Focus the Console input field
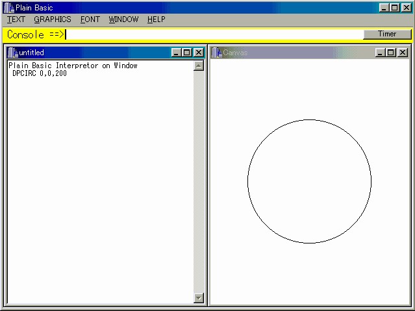 click(x=213, y=35)
